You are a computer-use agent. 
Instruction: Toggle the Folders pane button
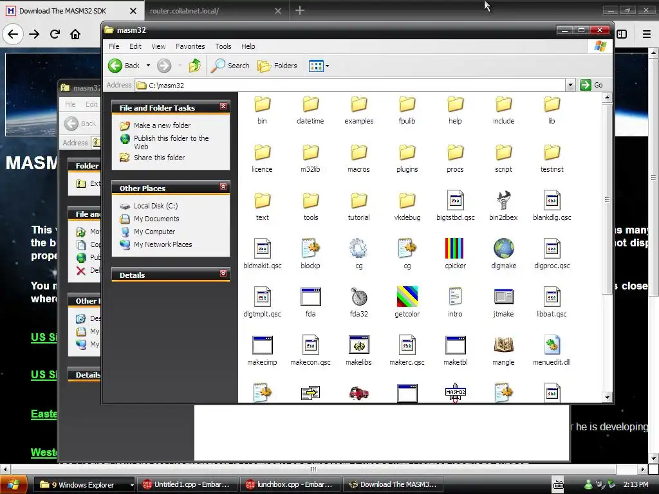[x=277, y=66]
